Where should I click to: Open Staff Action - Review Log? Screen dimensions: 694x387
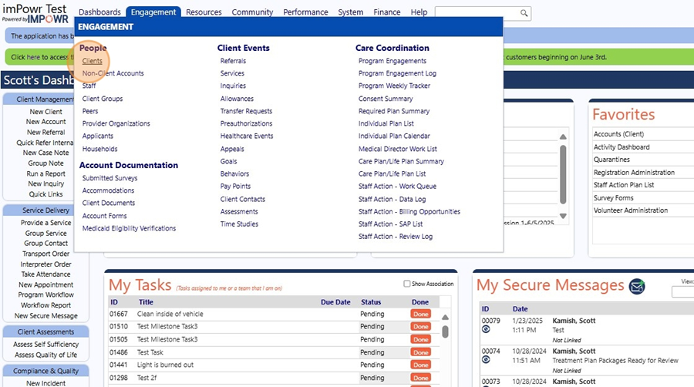pyautogui.click(x=396, y=237)
